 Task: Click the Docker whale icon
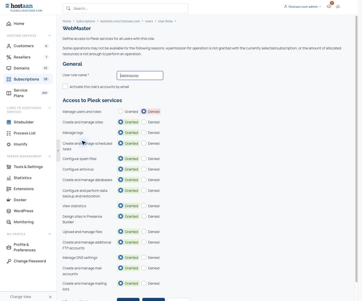[9, 200]
